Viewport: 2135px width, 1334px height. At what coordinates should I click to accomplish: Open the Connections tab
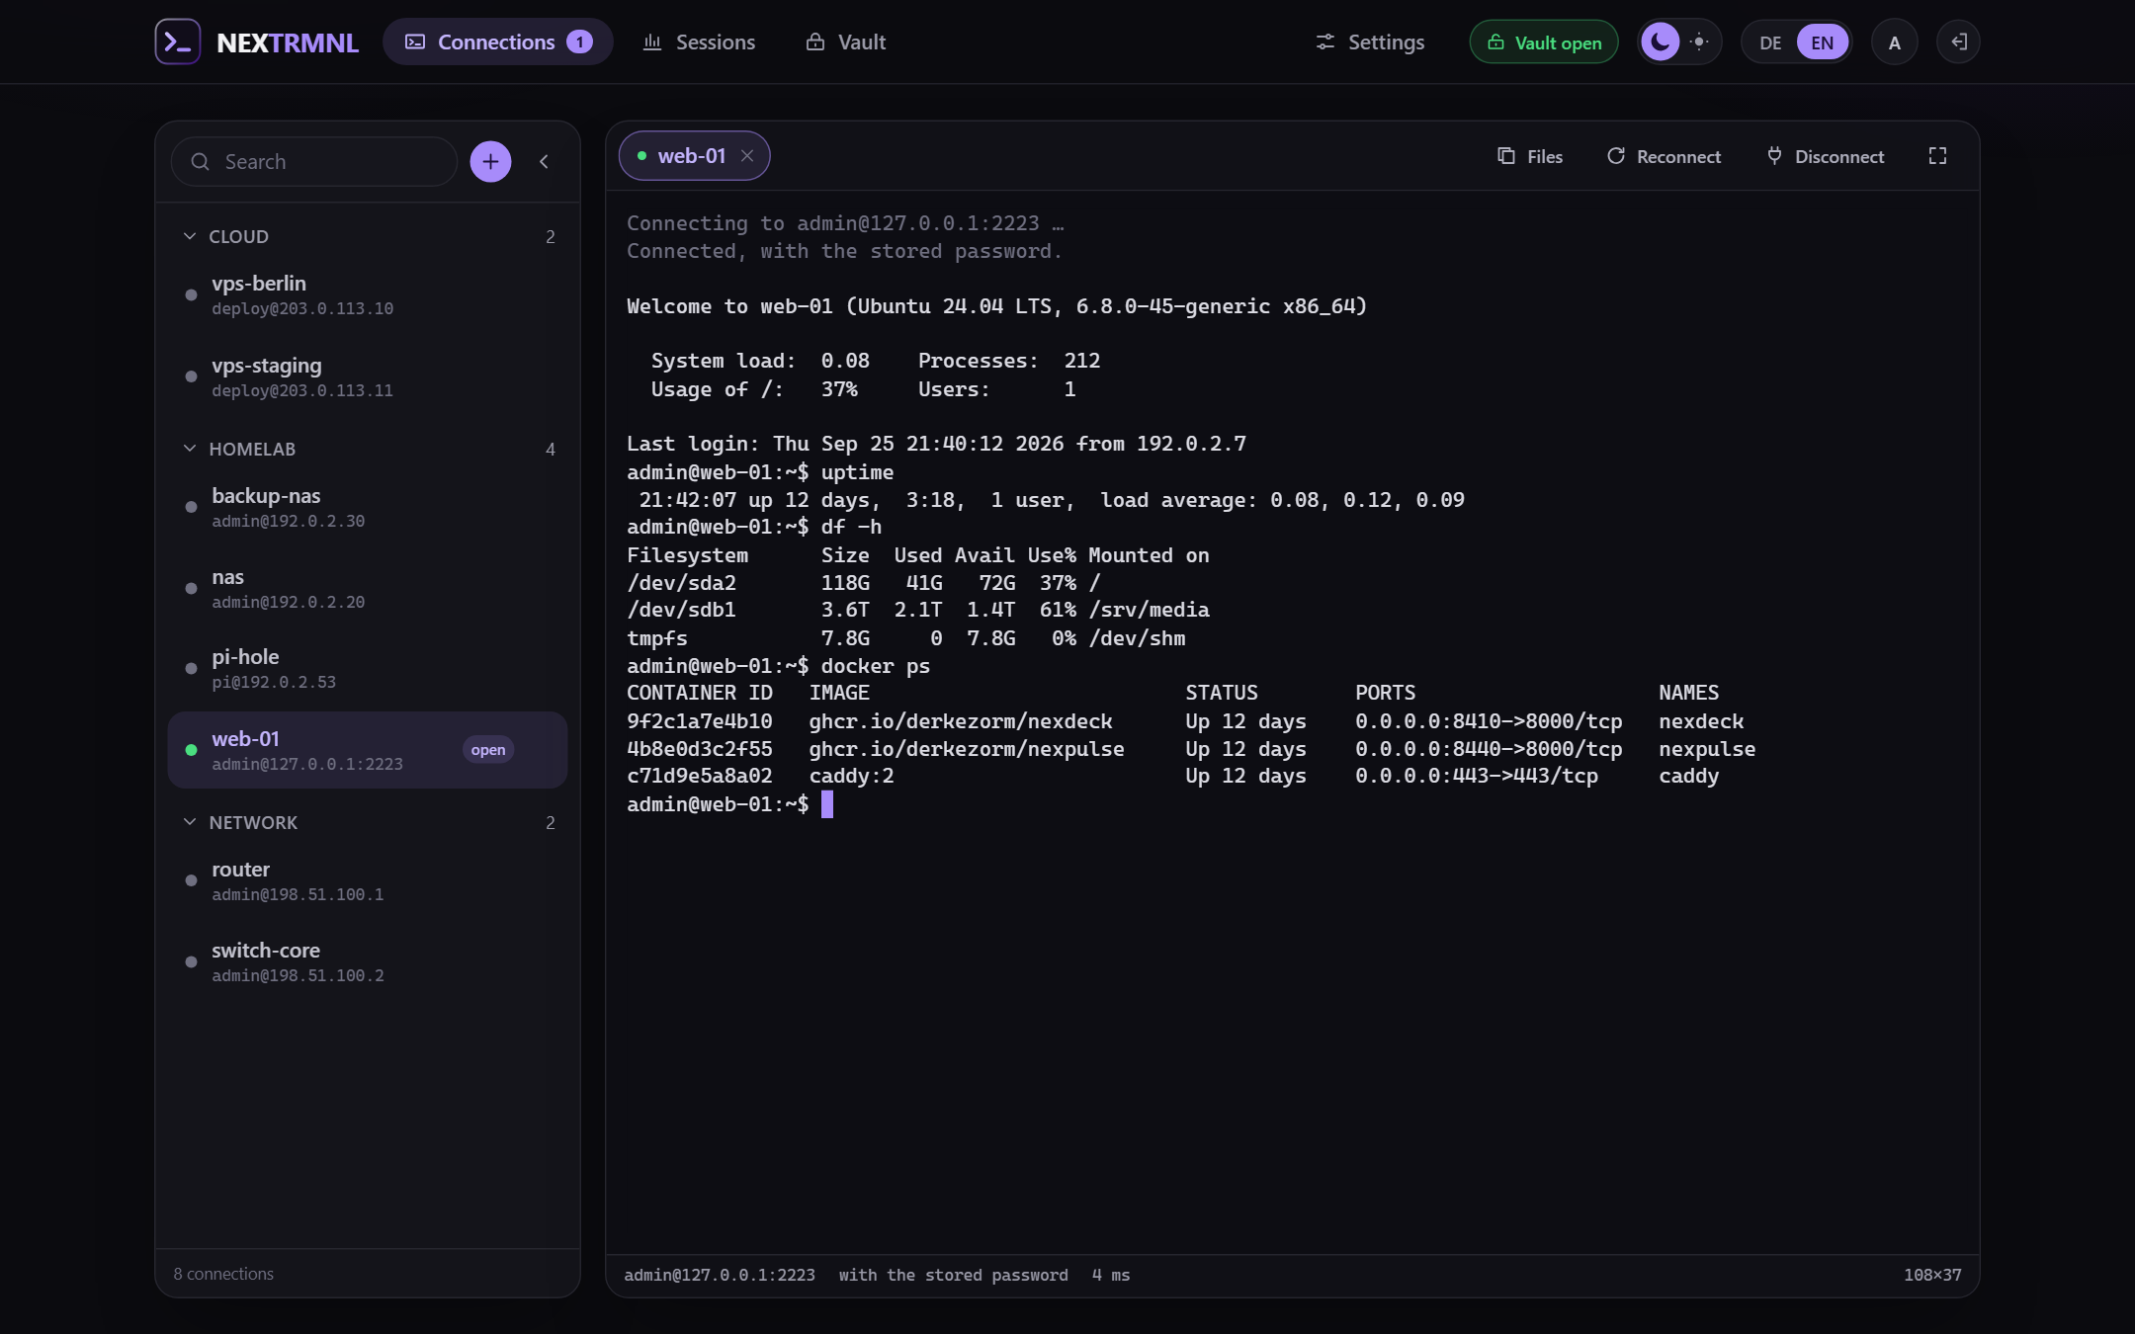498,42
